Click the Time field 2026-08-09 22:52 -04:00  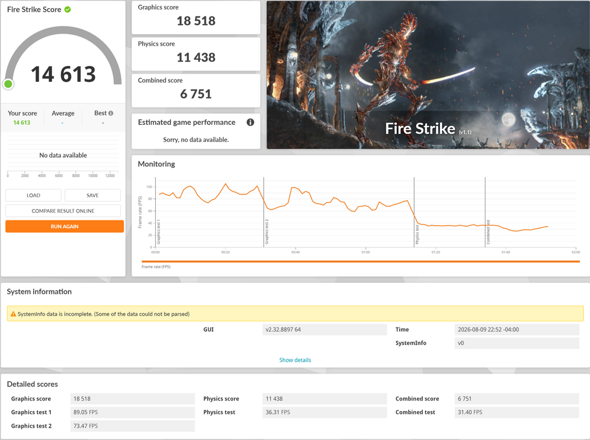517,329
